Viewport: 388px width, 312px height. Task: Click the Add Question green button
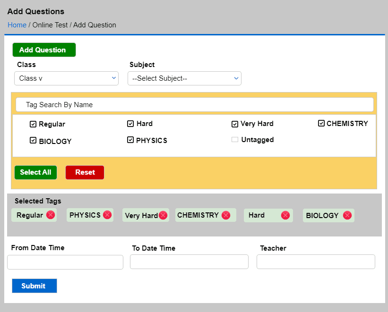coord(44,50)
